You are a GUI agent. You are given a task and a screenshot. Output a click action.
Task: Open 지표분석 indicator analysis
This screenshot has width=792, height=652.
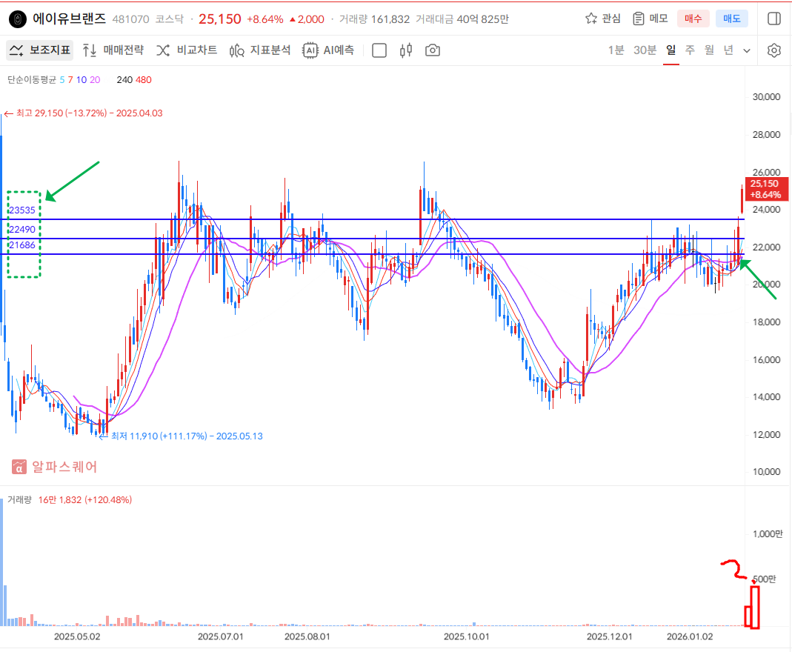click(x=260, y=50)
